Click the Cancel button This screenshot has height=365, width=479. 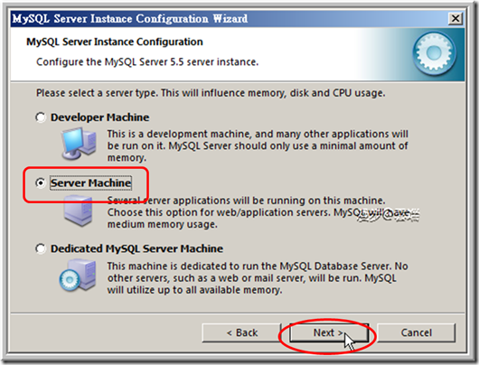416,332
